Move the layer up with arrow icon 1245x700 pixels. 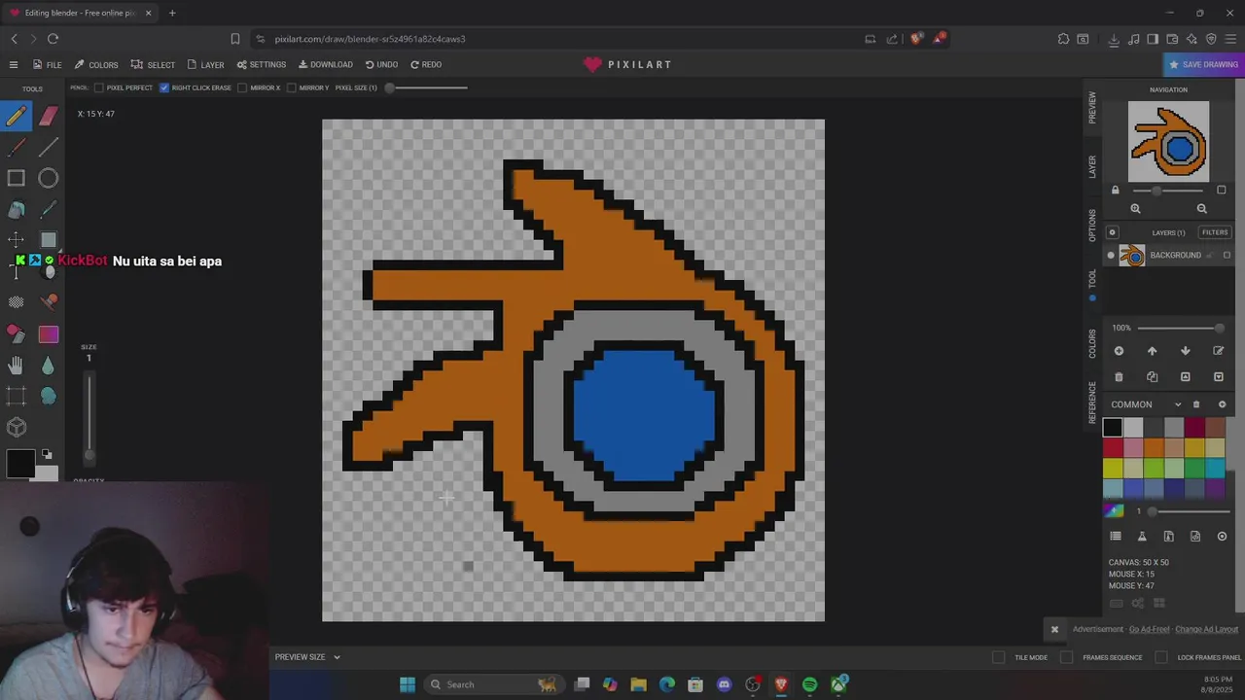tap(1152, 351)
